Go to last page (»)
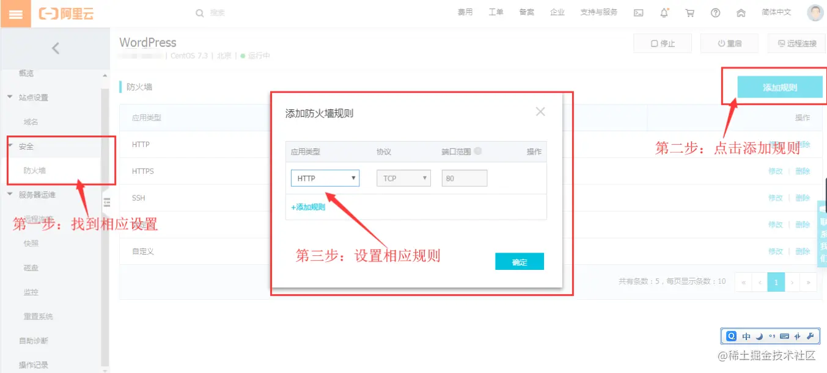Screen dimensions: 827x373 809,282
